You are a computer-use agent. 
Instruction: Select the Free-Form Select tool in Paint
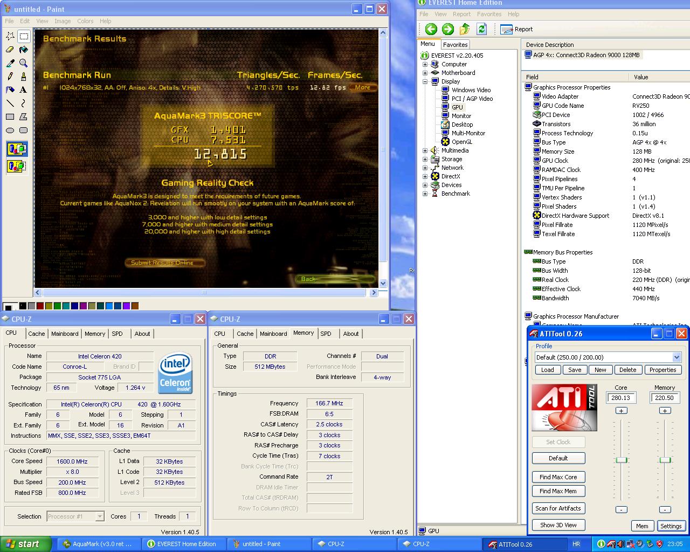coord(10,36)
